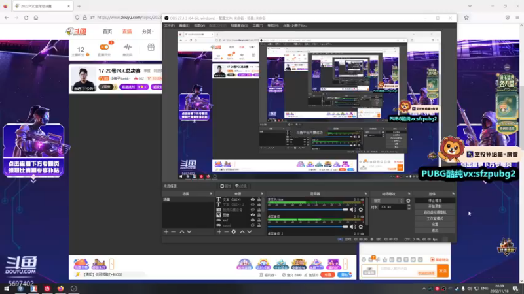The height and width of the screenshot is (294, 524).
Task: Collapse the right-side promo panel with the minus icon
Action: click(507, 67)
